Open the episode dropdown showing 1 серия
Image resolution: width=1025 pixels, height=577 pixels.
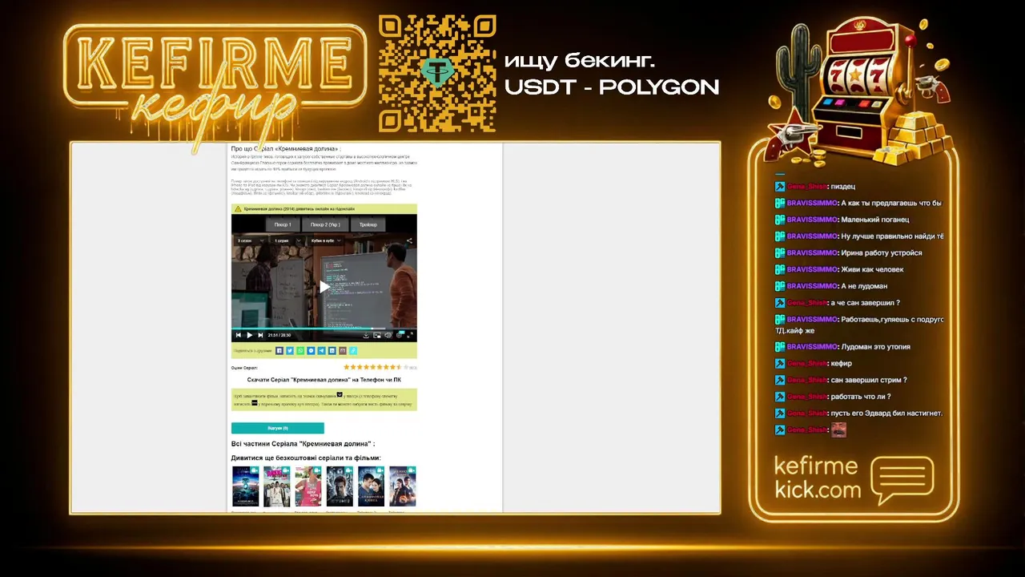[x=287, y=240]
